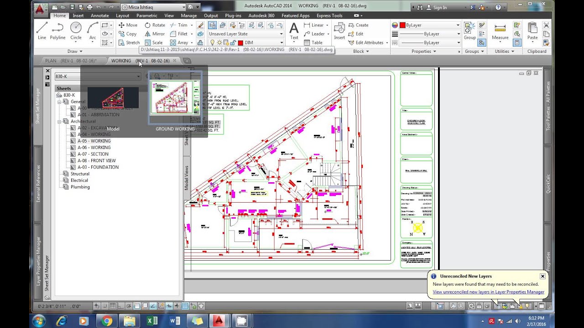The width and height of the screenshot is (584, 328).
Task: Toggle Polar tracking in status bar
Action: [129, 306]
